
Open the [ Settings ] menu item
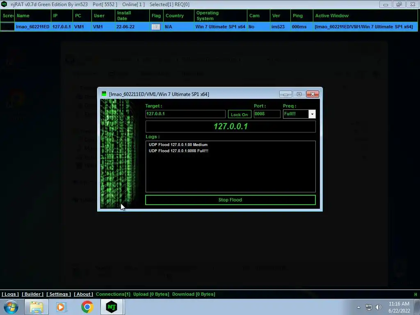click(x=59, y=294)
